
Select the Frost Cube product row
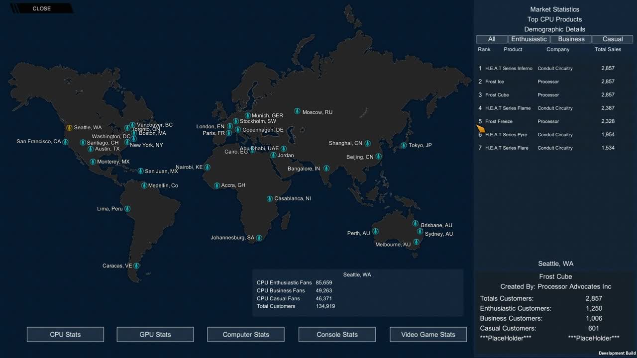[x=546, y=95]
